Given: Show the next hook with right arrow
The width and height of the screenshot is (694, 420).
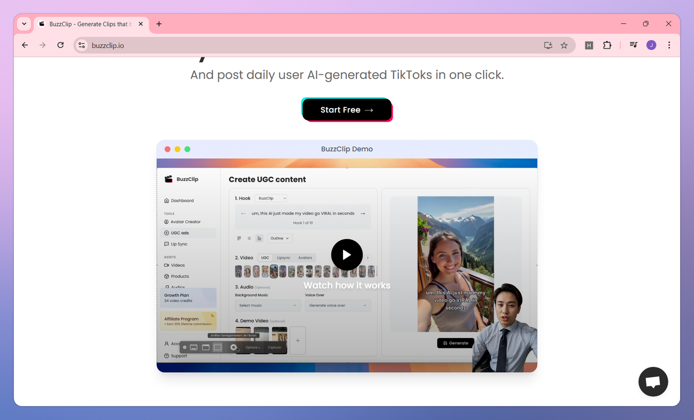Looking at the screenshot, I should pyautogui.click(x=363, y=213).
